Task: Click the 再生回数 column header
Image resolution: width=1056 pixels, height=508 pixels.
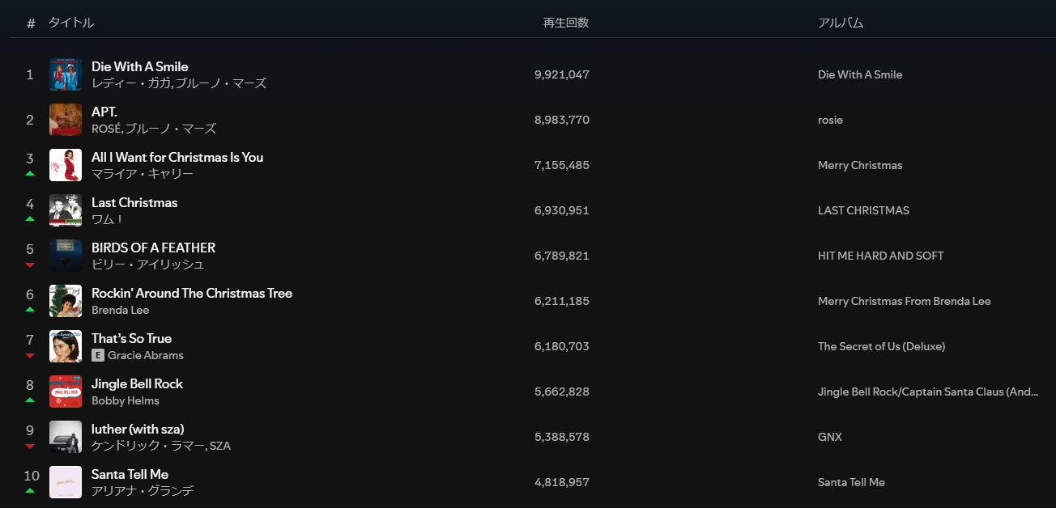Action: coord(566,23)
